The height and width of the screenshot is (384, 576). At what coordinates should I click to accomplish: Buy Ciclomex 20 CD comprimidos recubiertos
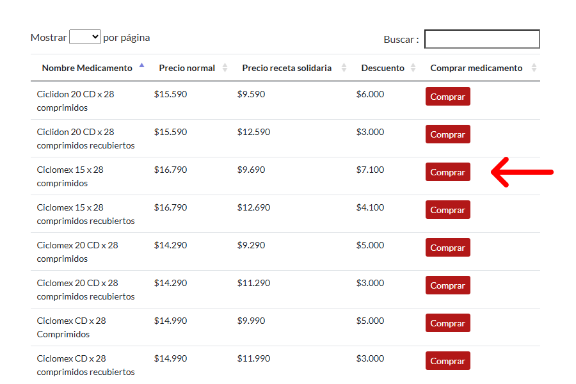coord(448,285)
